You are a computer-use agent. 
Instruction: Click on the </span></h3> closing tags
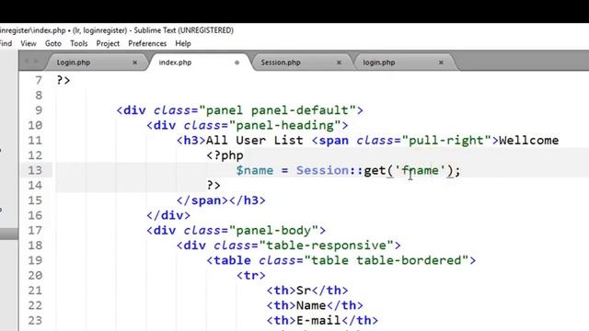pos(221,200)
